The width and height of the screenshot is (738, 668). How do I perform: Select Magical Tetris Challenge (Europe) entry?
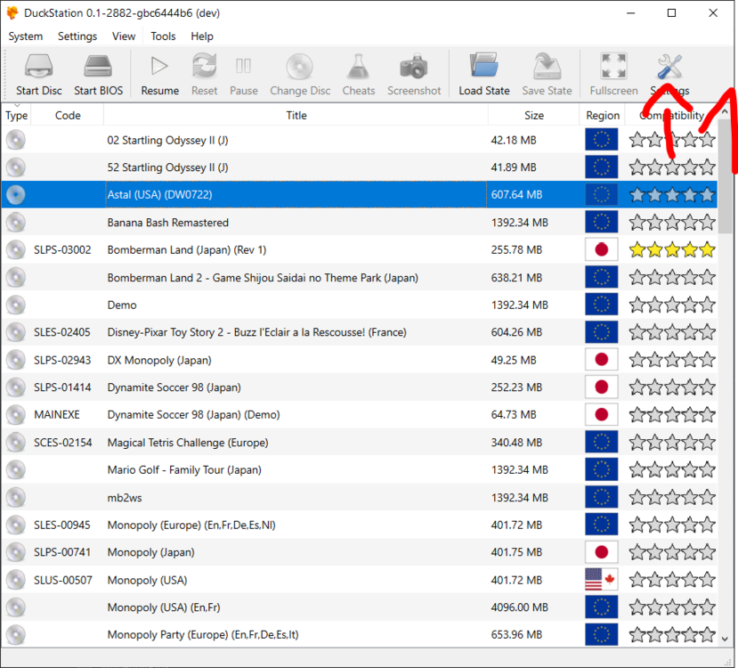click(x=187, y=443)
